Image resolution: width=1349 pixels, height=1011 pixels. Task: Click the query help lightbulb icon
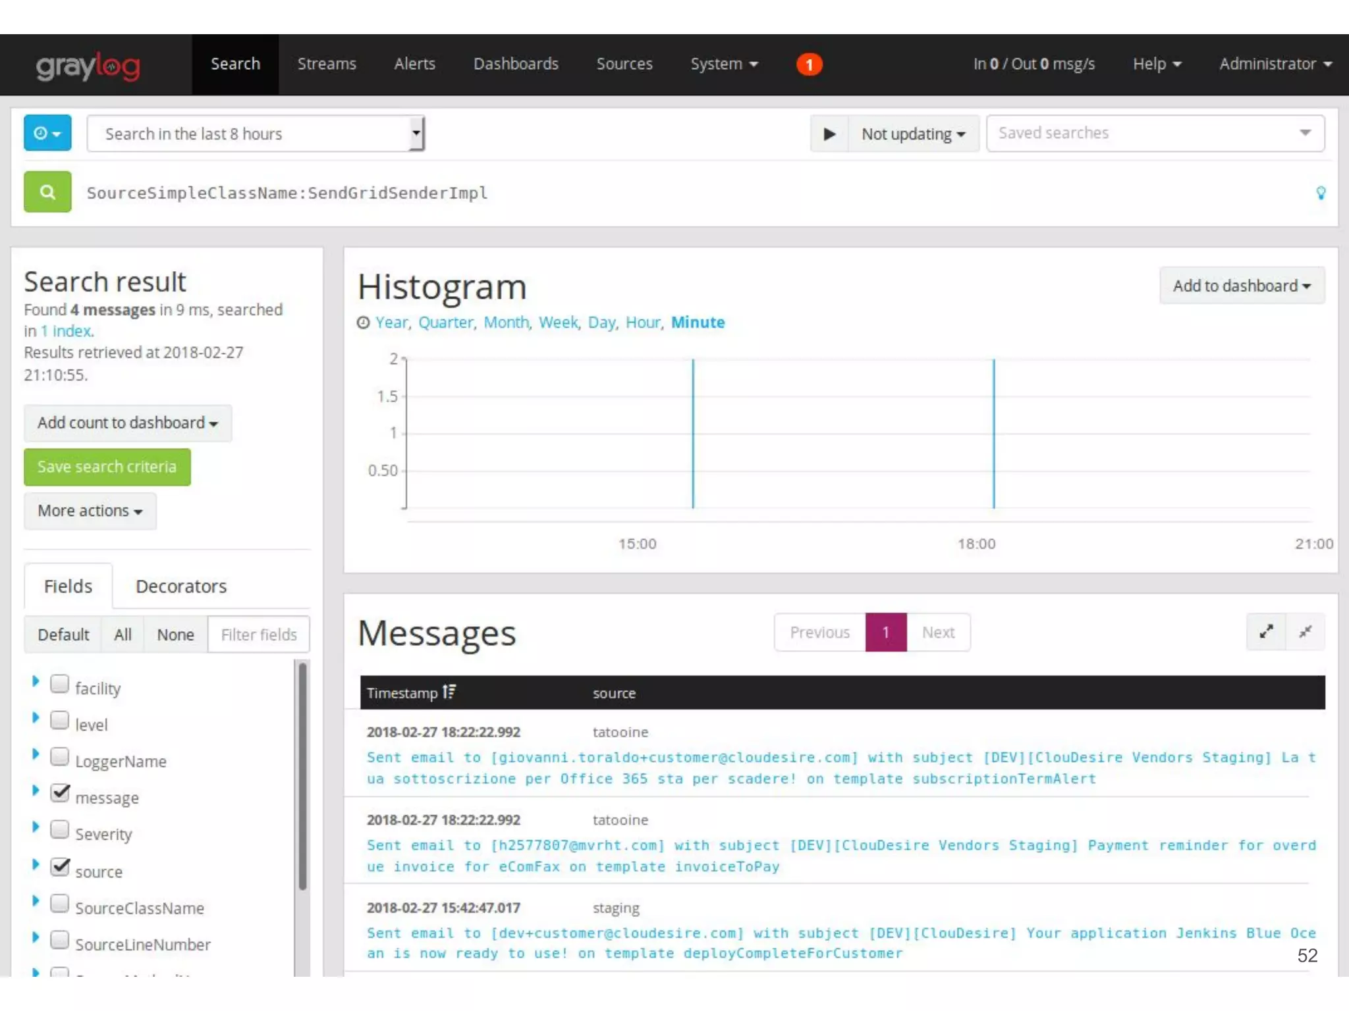(x=1320, y=193)
